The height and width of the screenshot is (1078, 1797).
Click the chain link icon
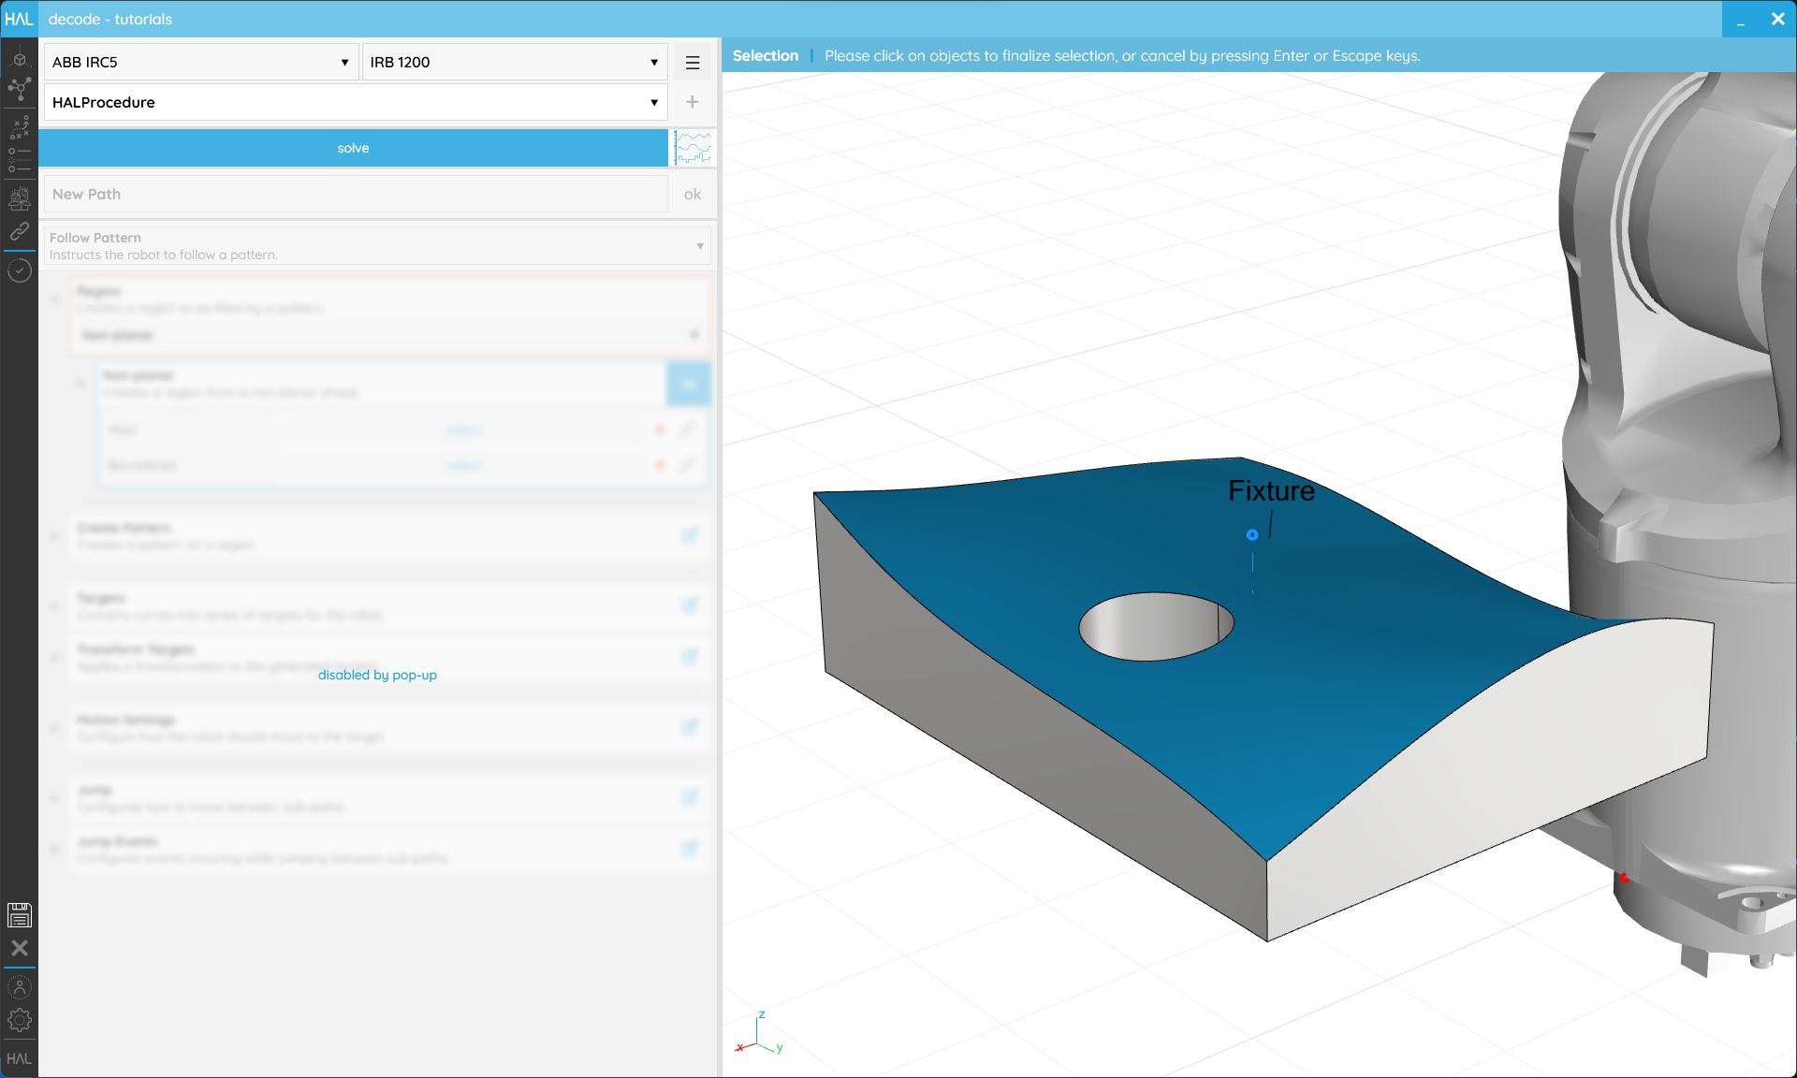click(19, 231)
